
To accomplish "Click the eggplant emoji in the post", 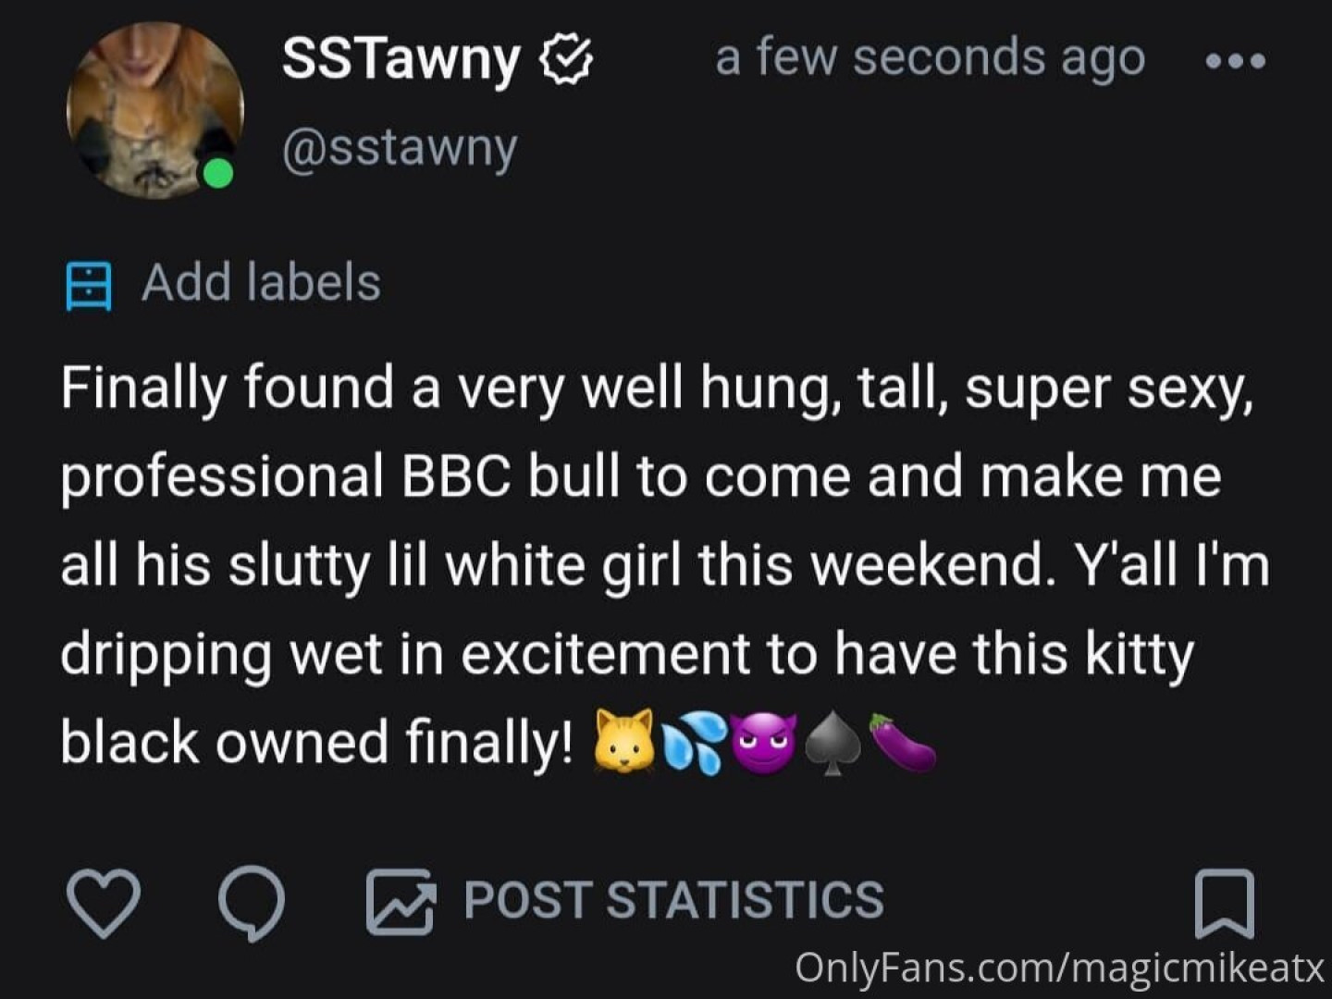I will click(x=904, y=740).
